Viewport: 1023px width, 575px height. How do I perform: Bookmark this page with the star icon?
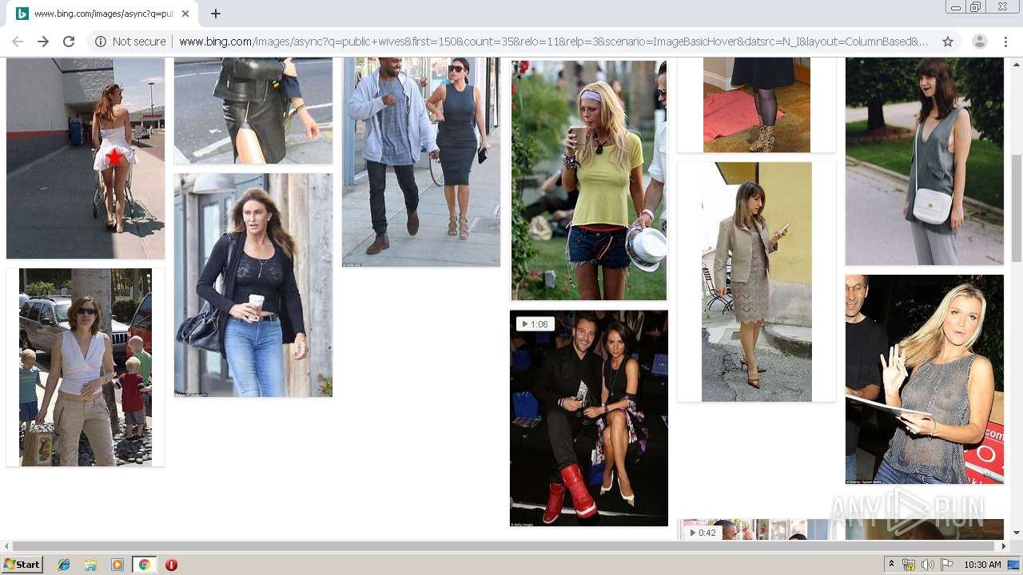(948, 42)
